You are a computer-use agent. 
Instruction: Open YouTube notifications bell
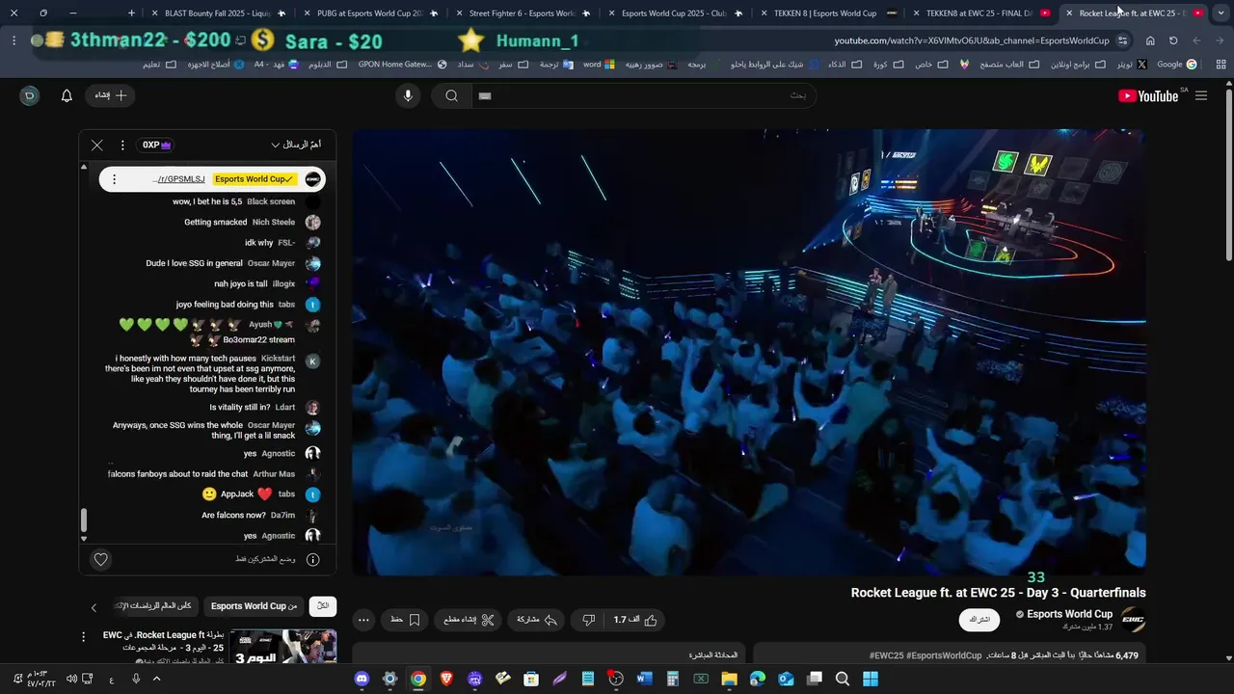[67, 95]
